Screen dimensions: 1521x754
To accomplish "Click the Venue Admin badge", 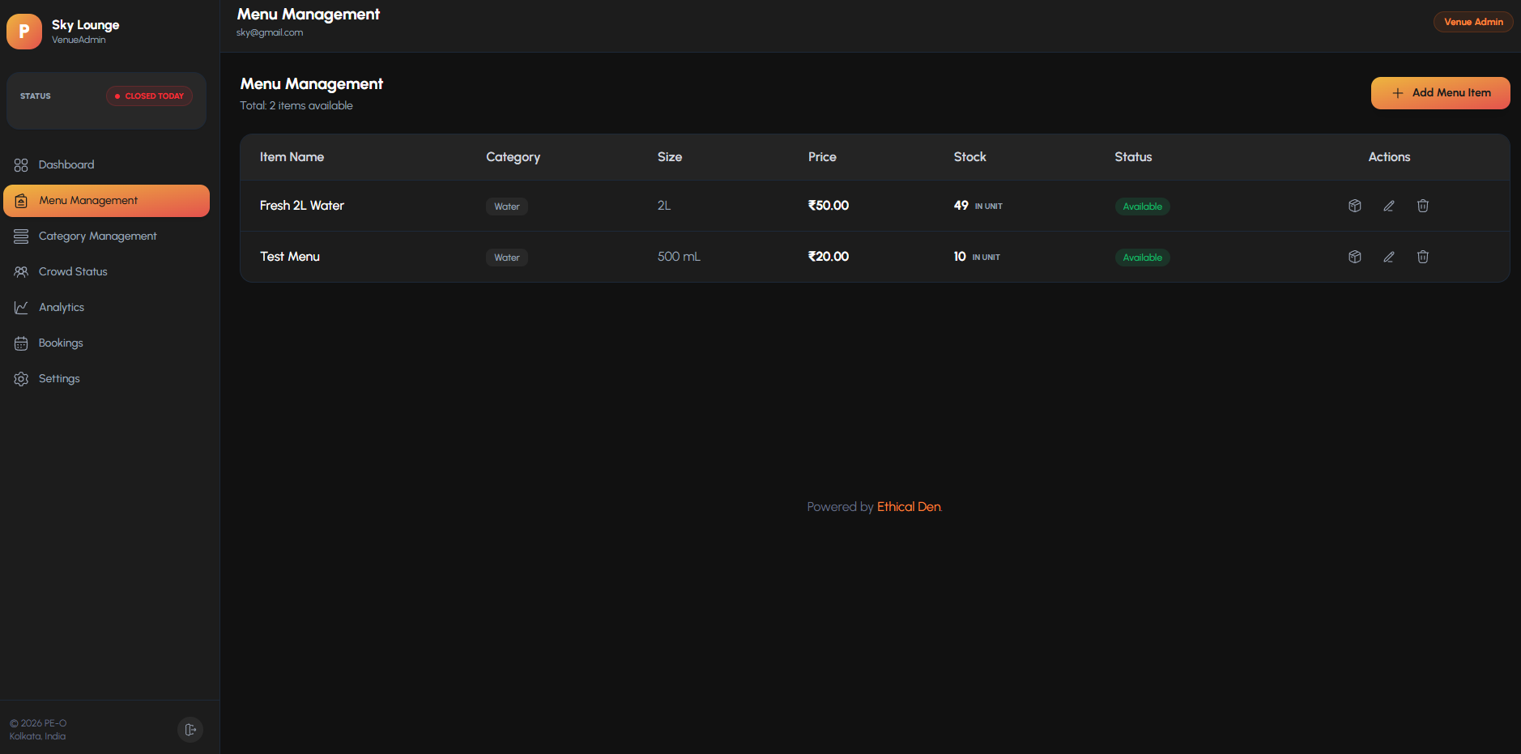I will [x=1473, y=22].
